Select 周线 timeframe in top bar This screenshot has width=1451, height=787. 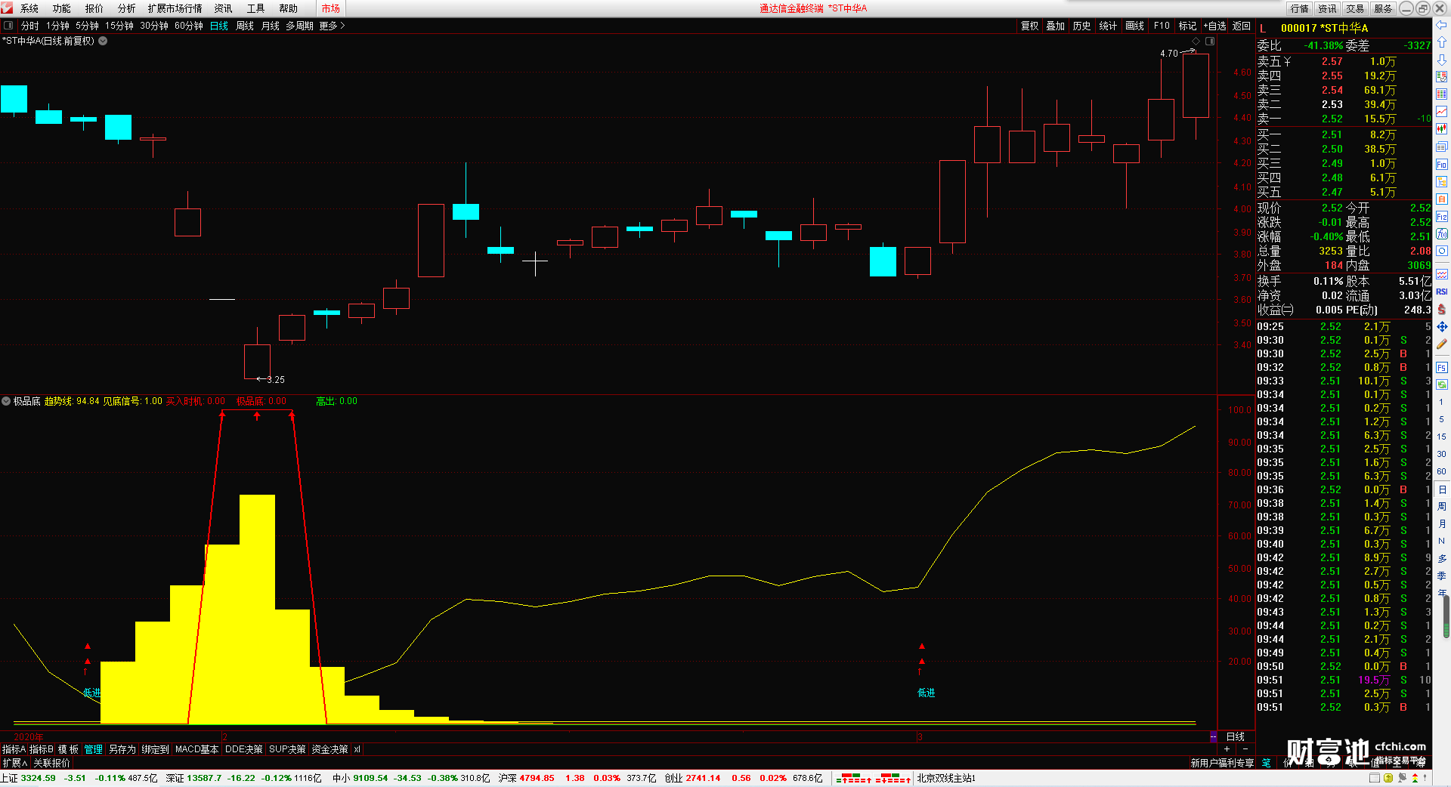tap(245, 26)
